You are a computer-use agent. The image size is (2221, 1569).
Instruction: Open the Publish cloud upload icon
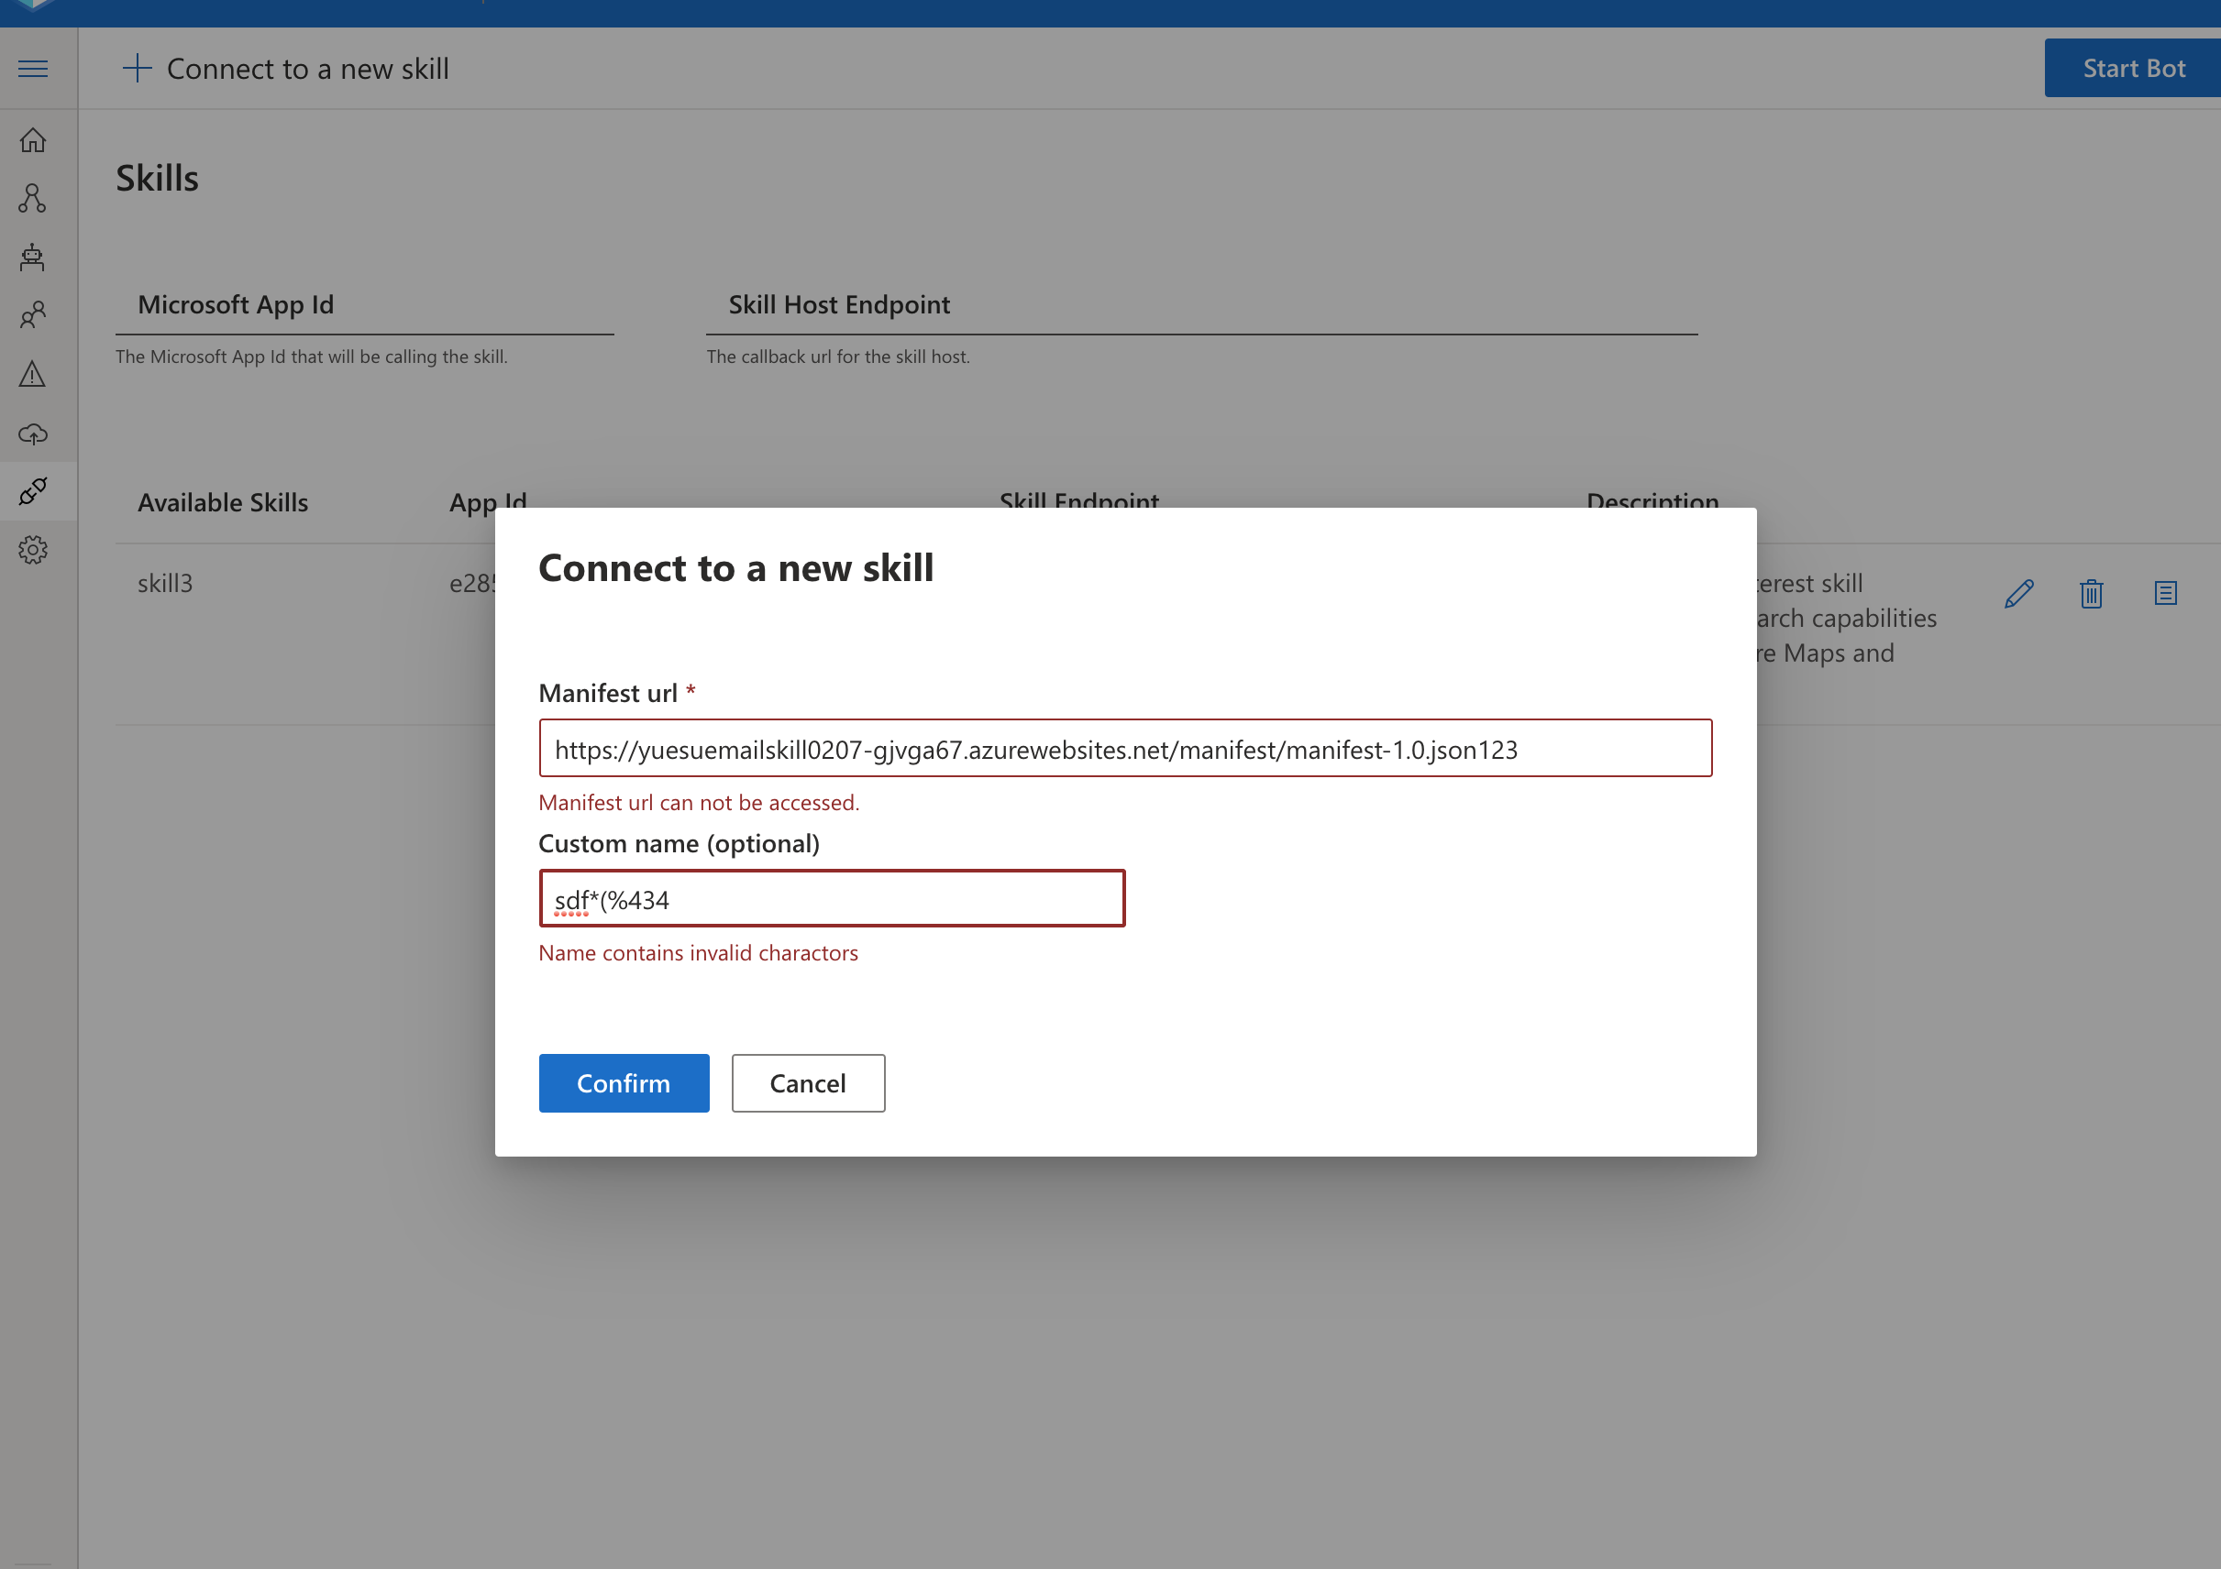point(33,433)
